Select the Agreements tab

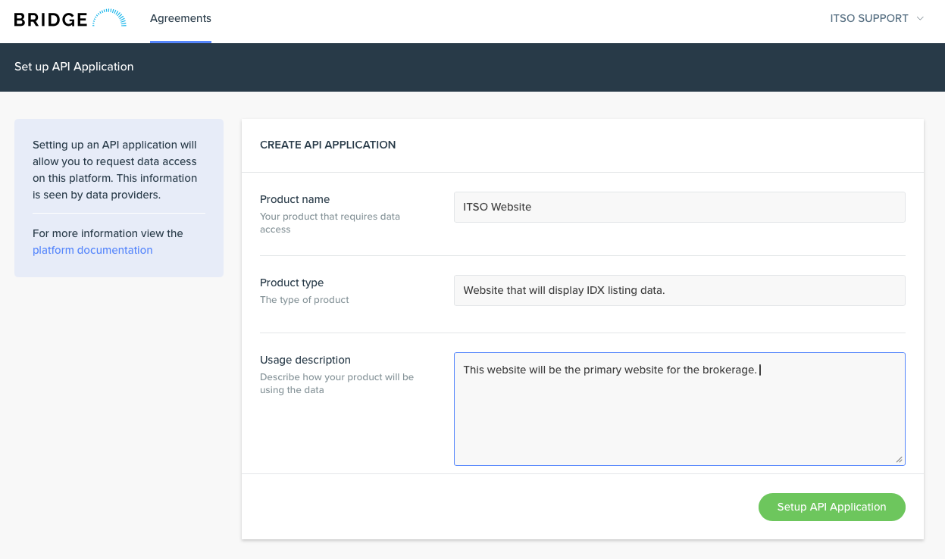pos(180,17)
